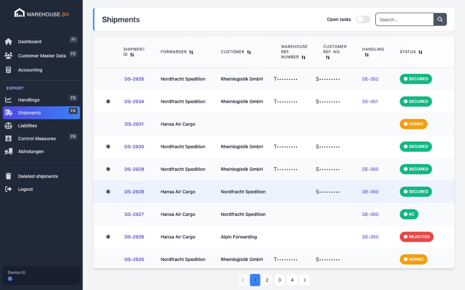
Task: Click the Shipments truck icon
Action: click(x=8, y=113)
